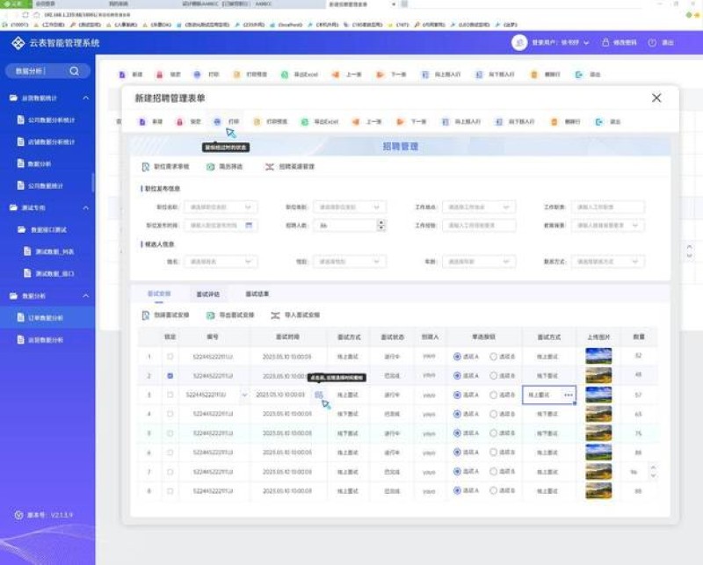
Task: Open the 上传图片 thumbnail in table row 1
Action: 598,356
